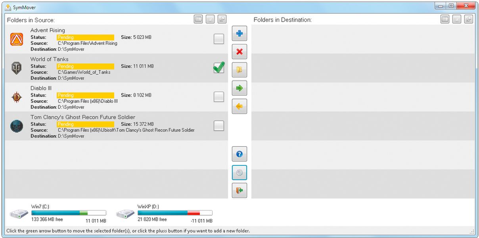Click the World of Tanks game icon
This screenshot has width=479, height=238.
17,68
